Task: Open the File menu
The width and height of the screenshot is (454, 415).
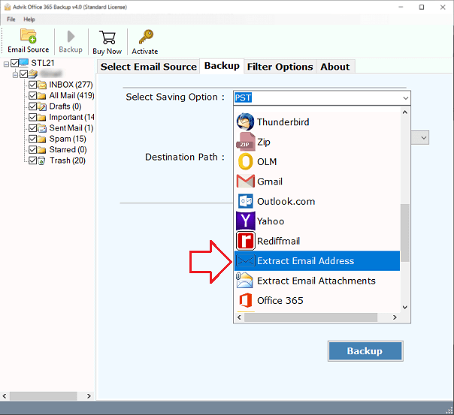Action: click(11, 20)
